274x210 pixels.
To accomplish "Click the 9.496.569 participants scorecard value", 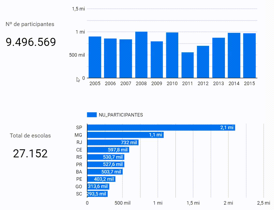I will point(31,42).
